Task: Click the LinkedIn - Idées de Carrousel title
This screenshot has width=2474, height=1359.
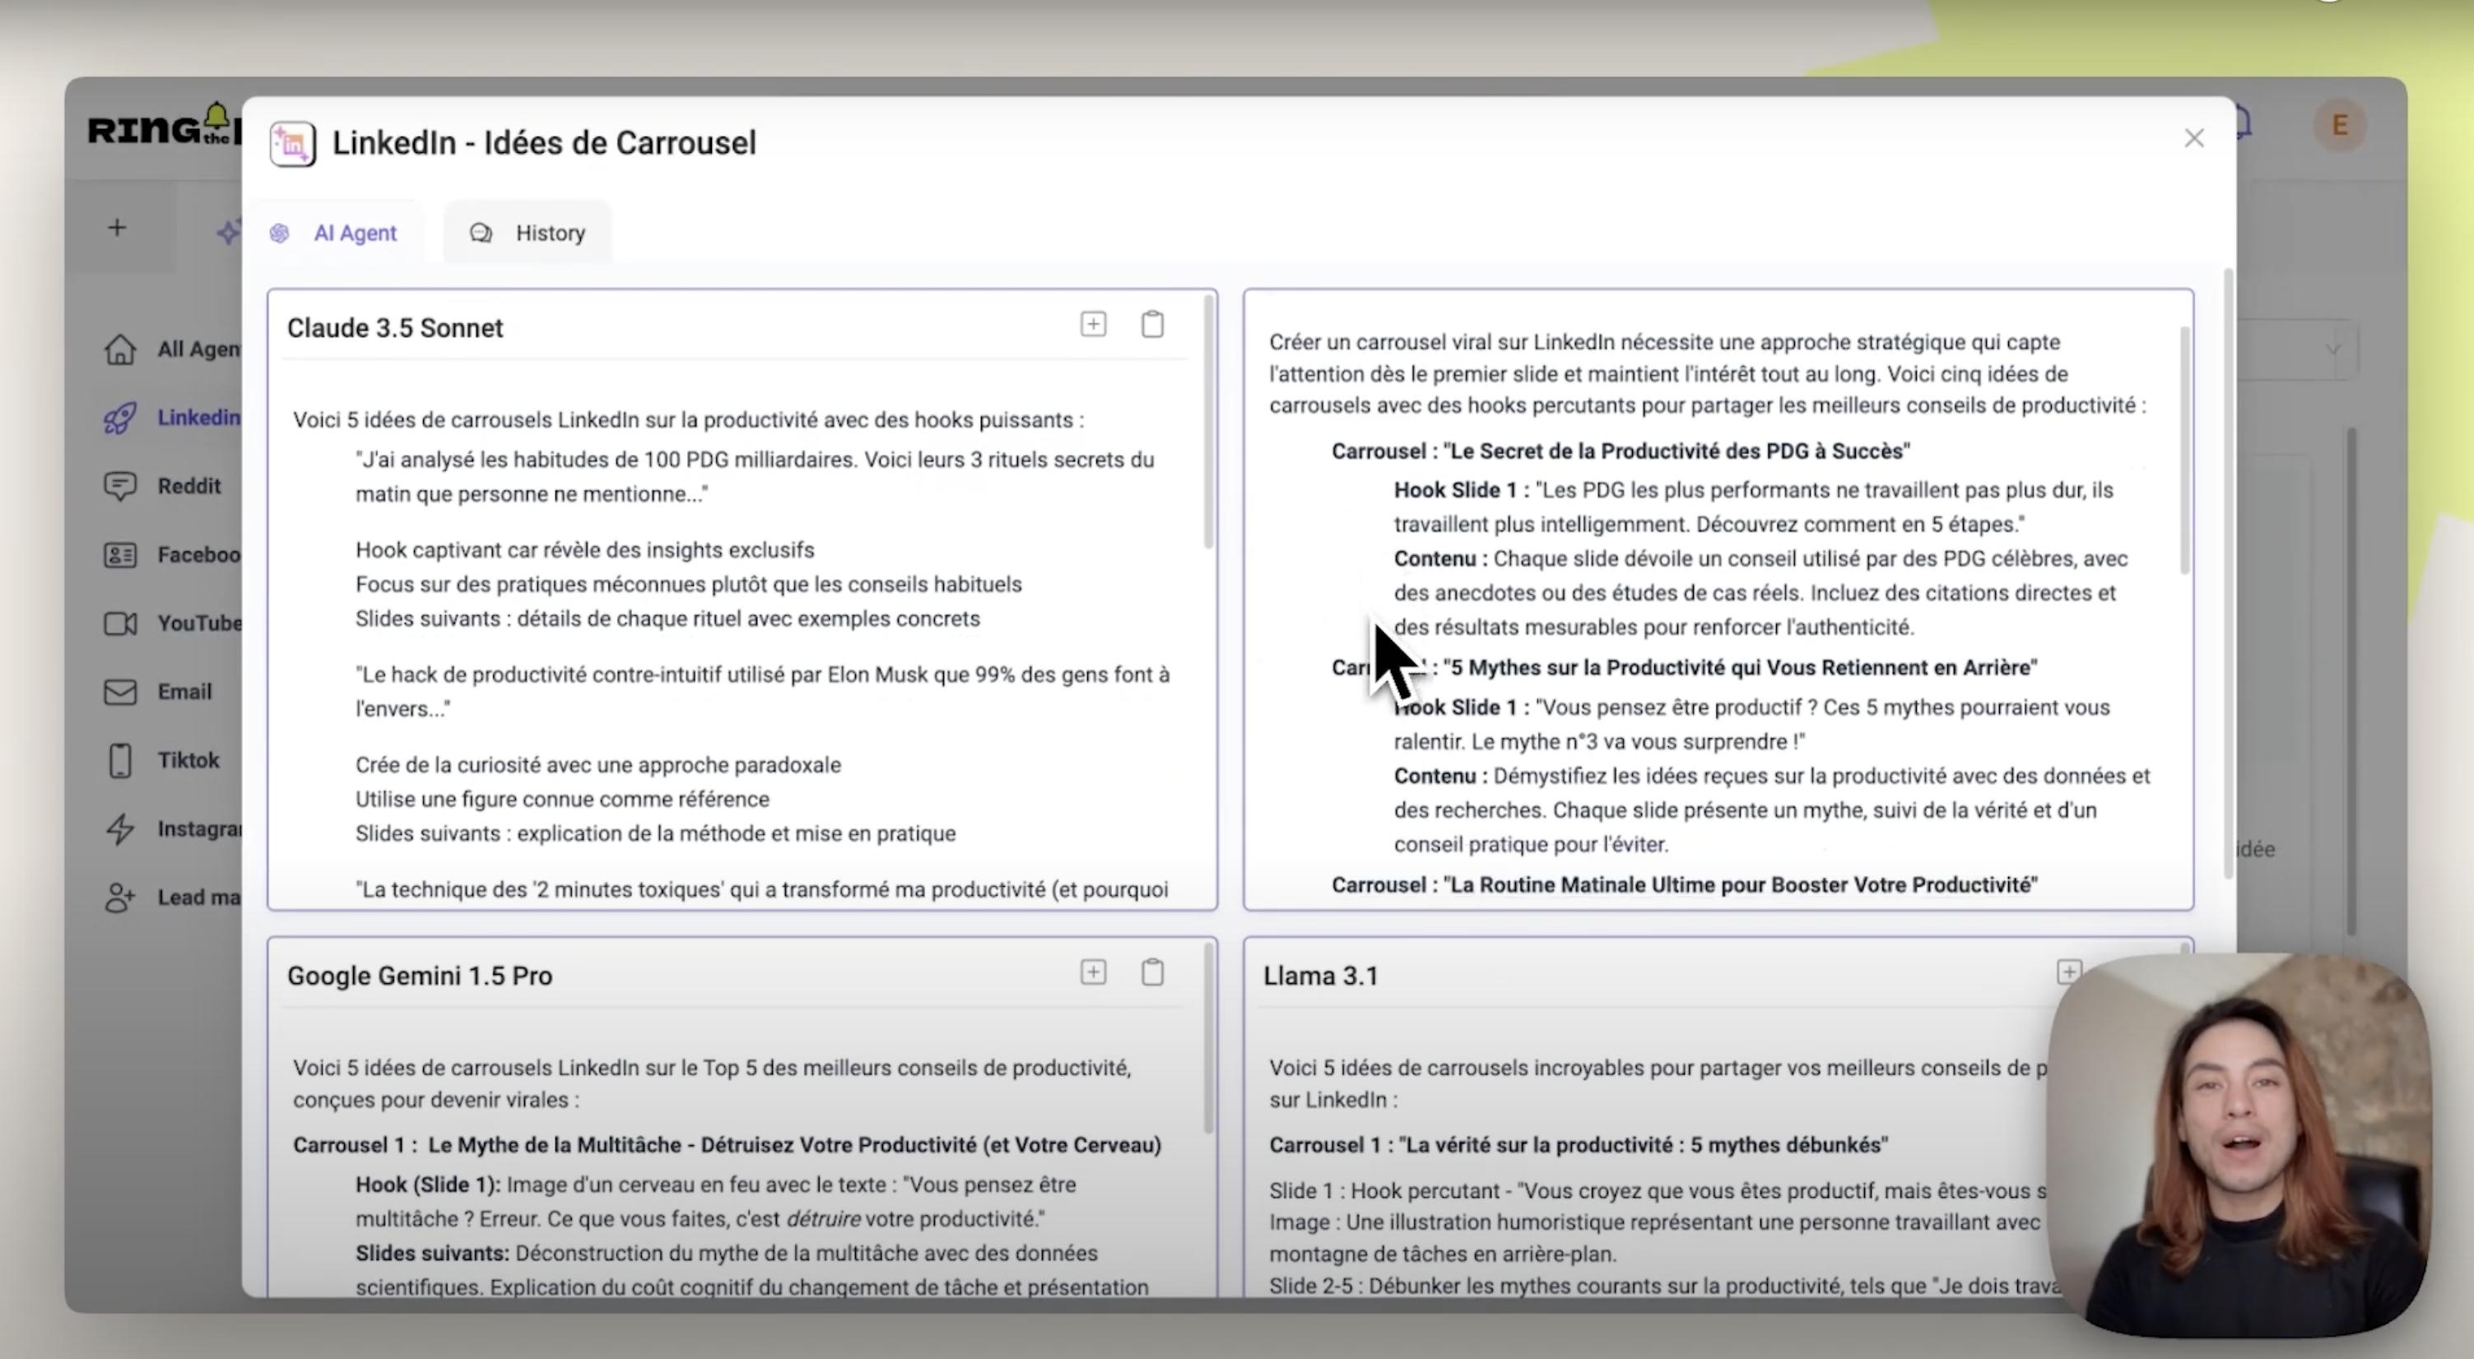Action: click(x=545, y=143)
